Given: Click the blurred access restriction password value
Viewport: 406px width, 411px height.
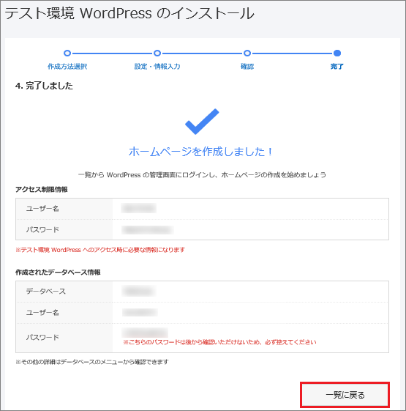Looking at the screenshot, I should (147, 230).
